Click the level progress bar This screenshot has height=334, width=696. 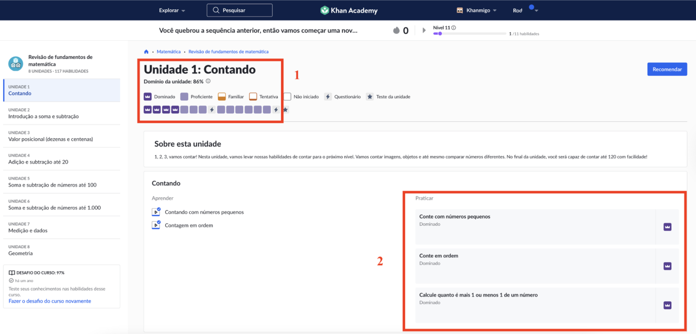tap(470, 34)
